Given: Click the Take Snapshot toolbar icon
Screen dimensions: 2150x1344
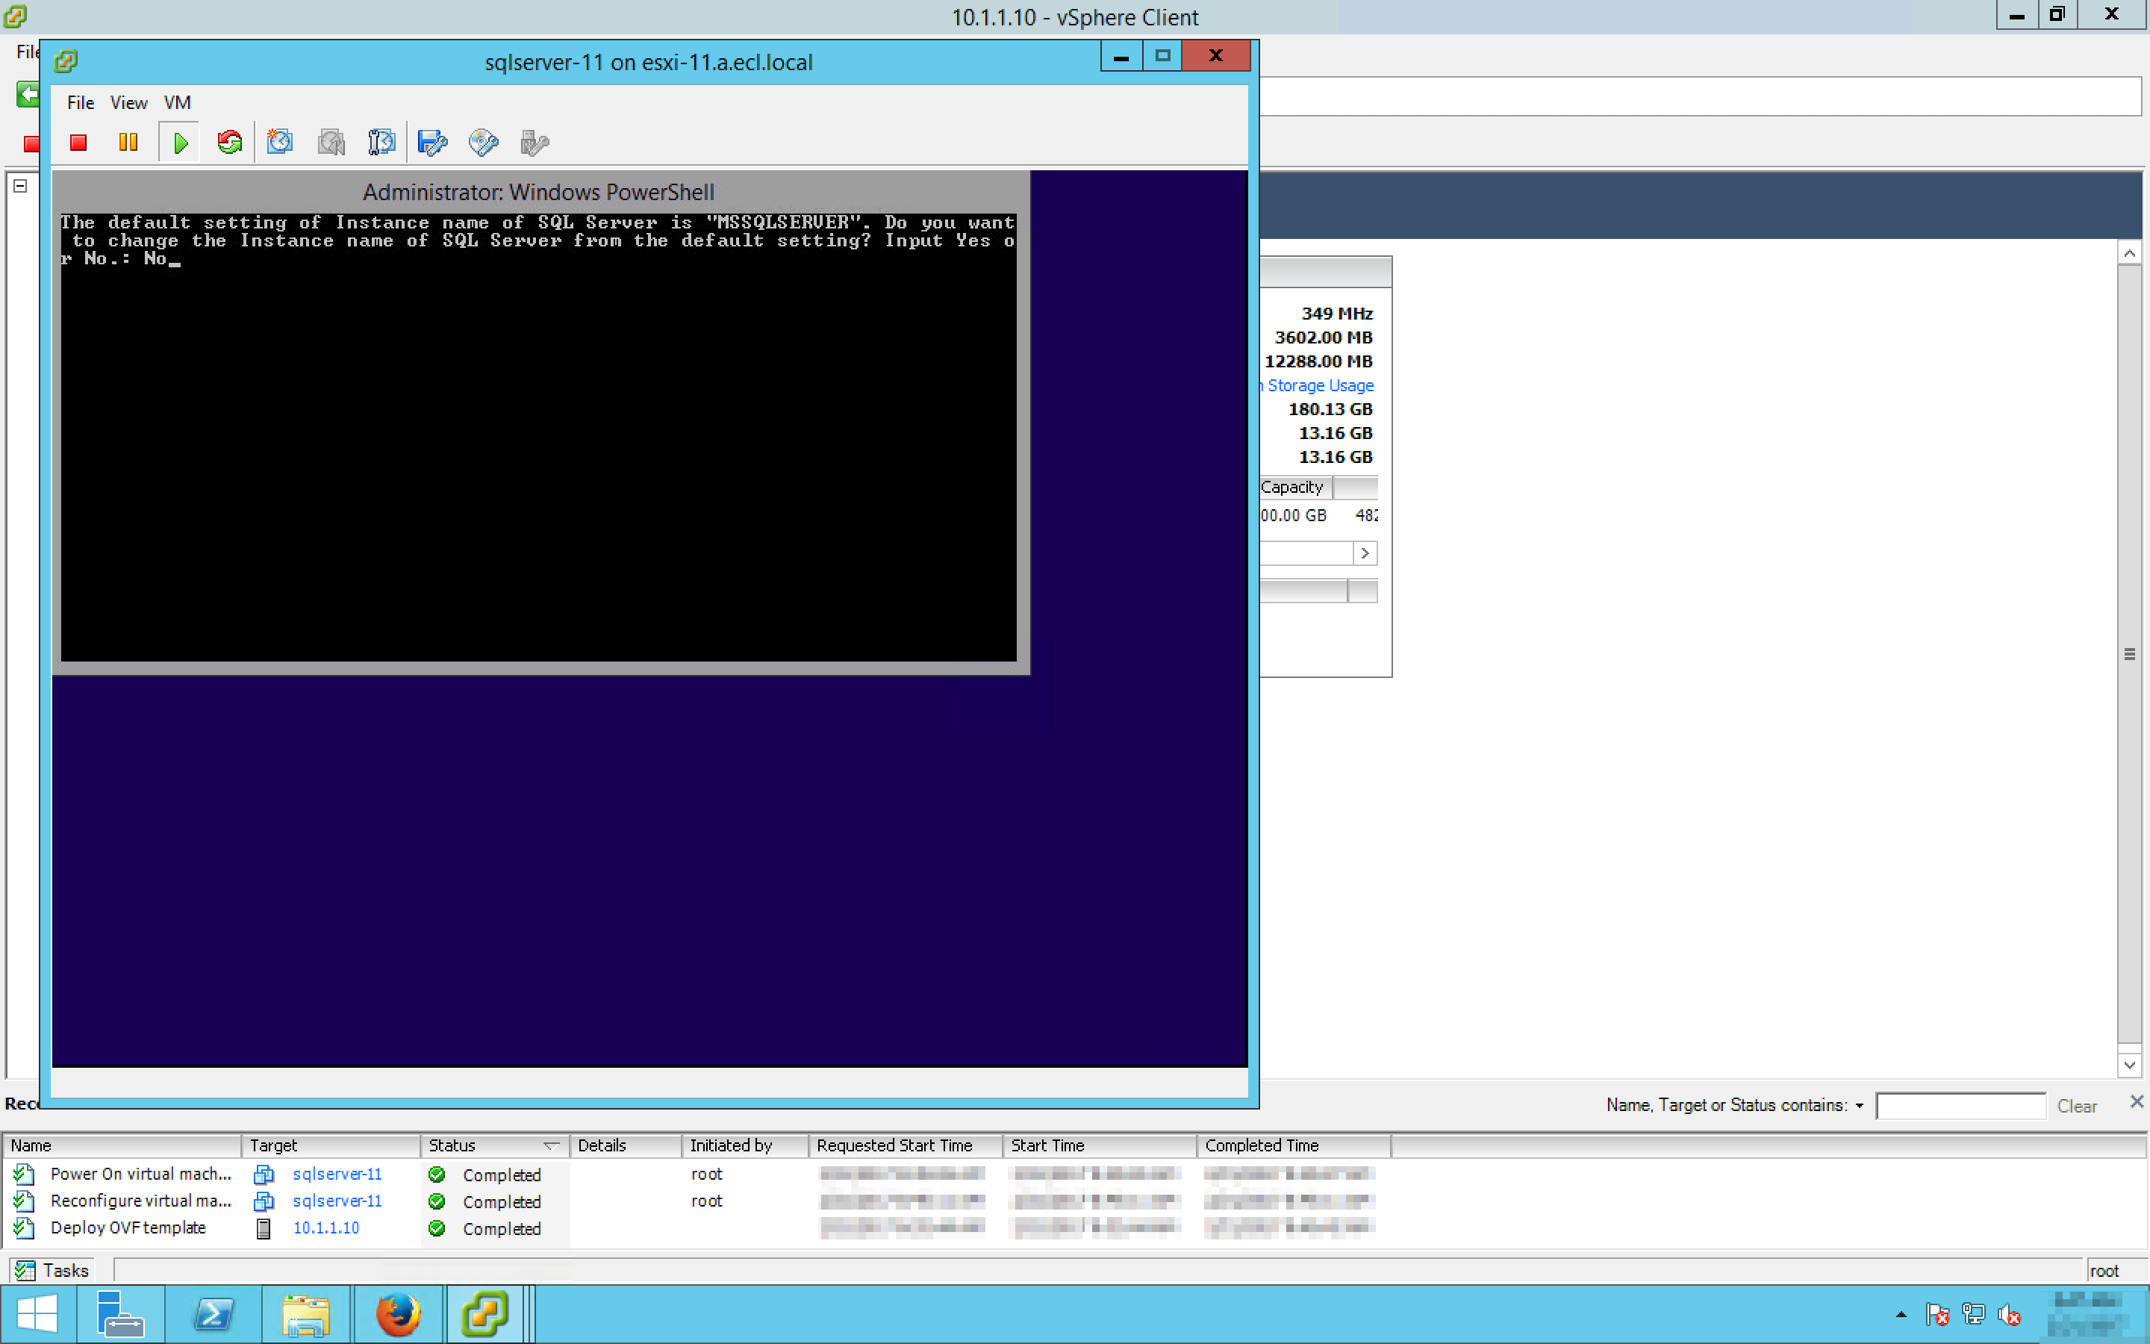Looking at the screenshot, I should click(280, 142).
